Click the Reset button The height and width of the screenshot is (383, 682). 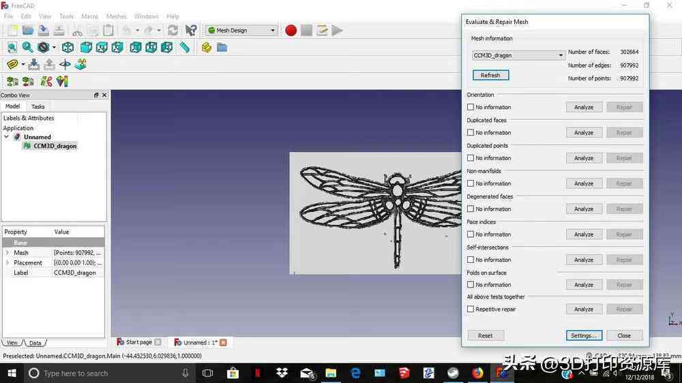[x=486, y=335]
